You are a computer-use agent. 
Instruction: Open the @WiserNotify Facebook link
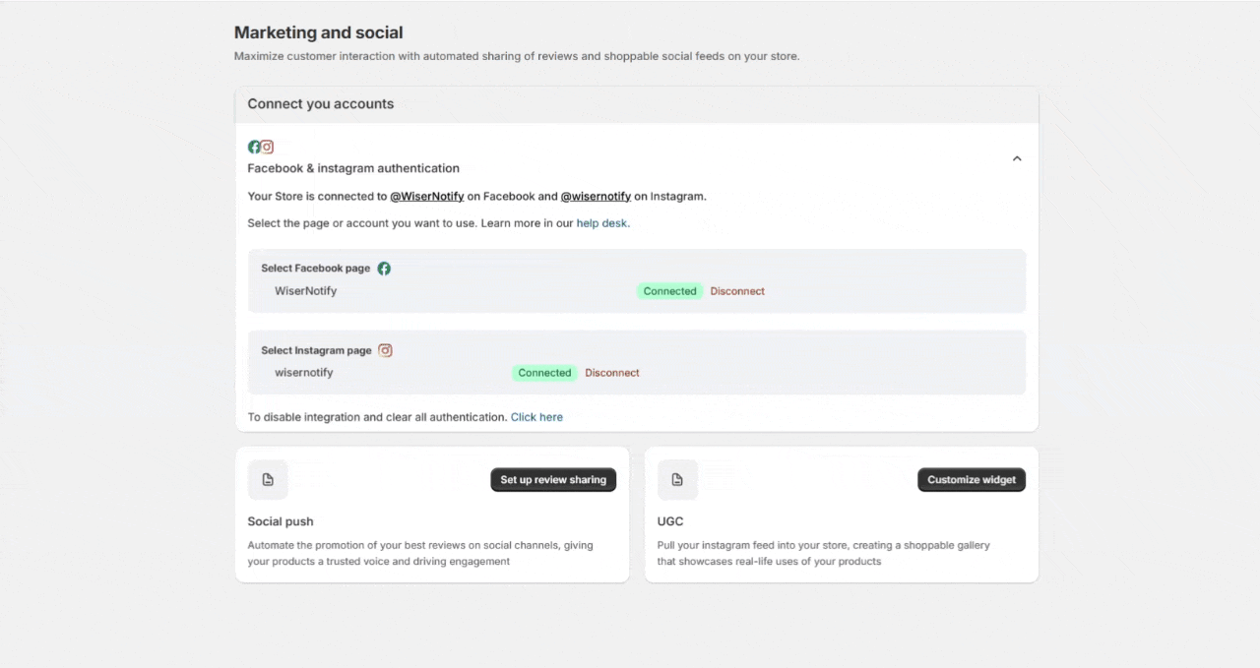coord(426,197)
